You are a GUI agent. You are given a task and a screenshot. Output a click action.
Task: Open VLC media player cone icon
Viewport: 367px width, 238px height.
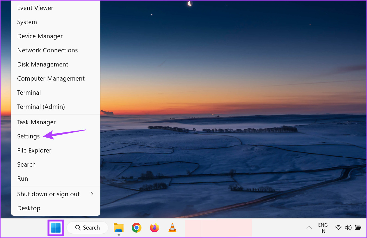coord(172,228)
